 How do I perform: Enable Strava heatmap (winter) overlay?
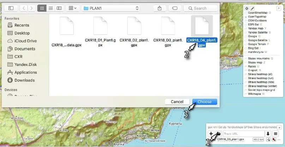pos(261,86)
